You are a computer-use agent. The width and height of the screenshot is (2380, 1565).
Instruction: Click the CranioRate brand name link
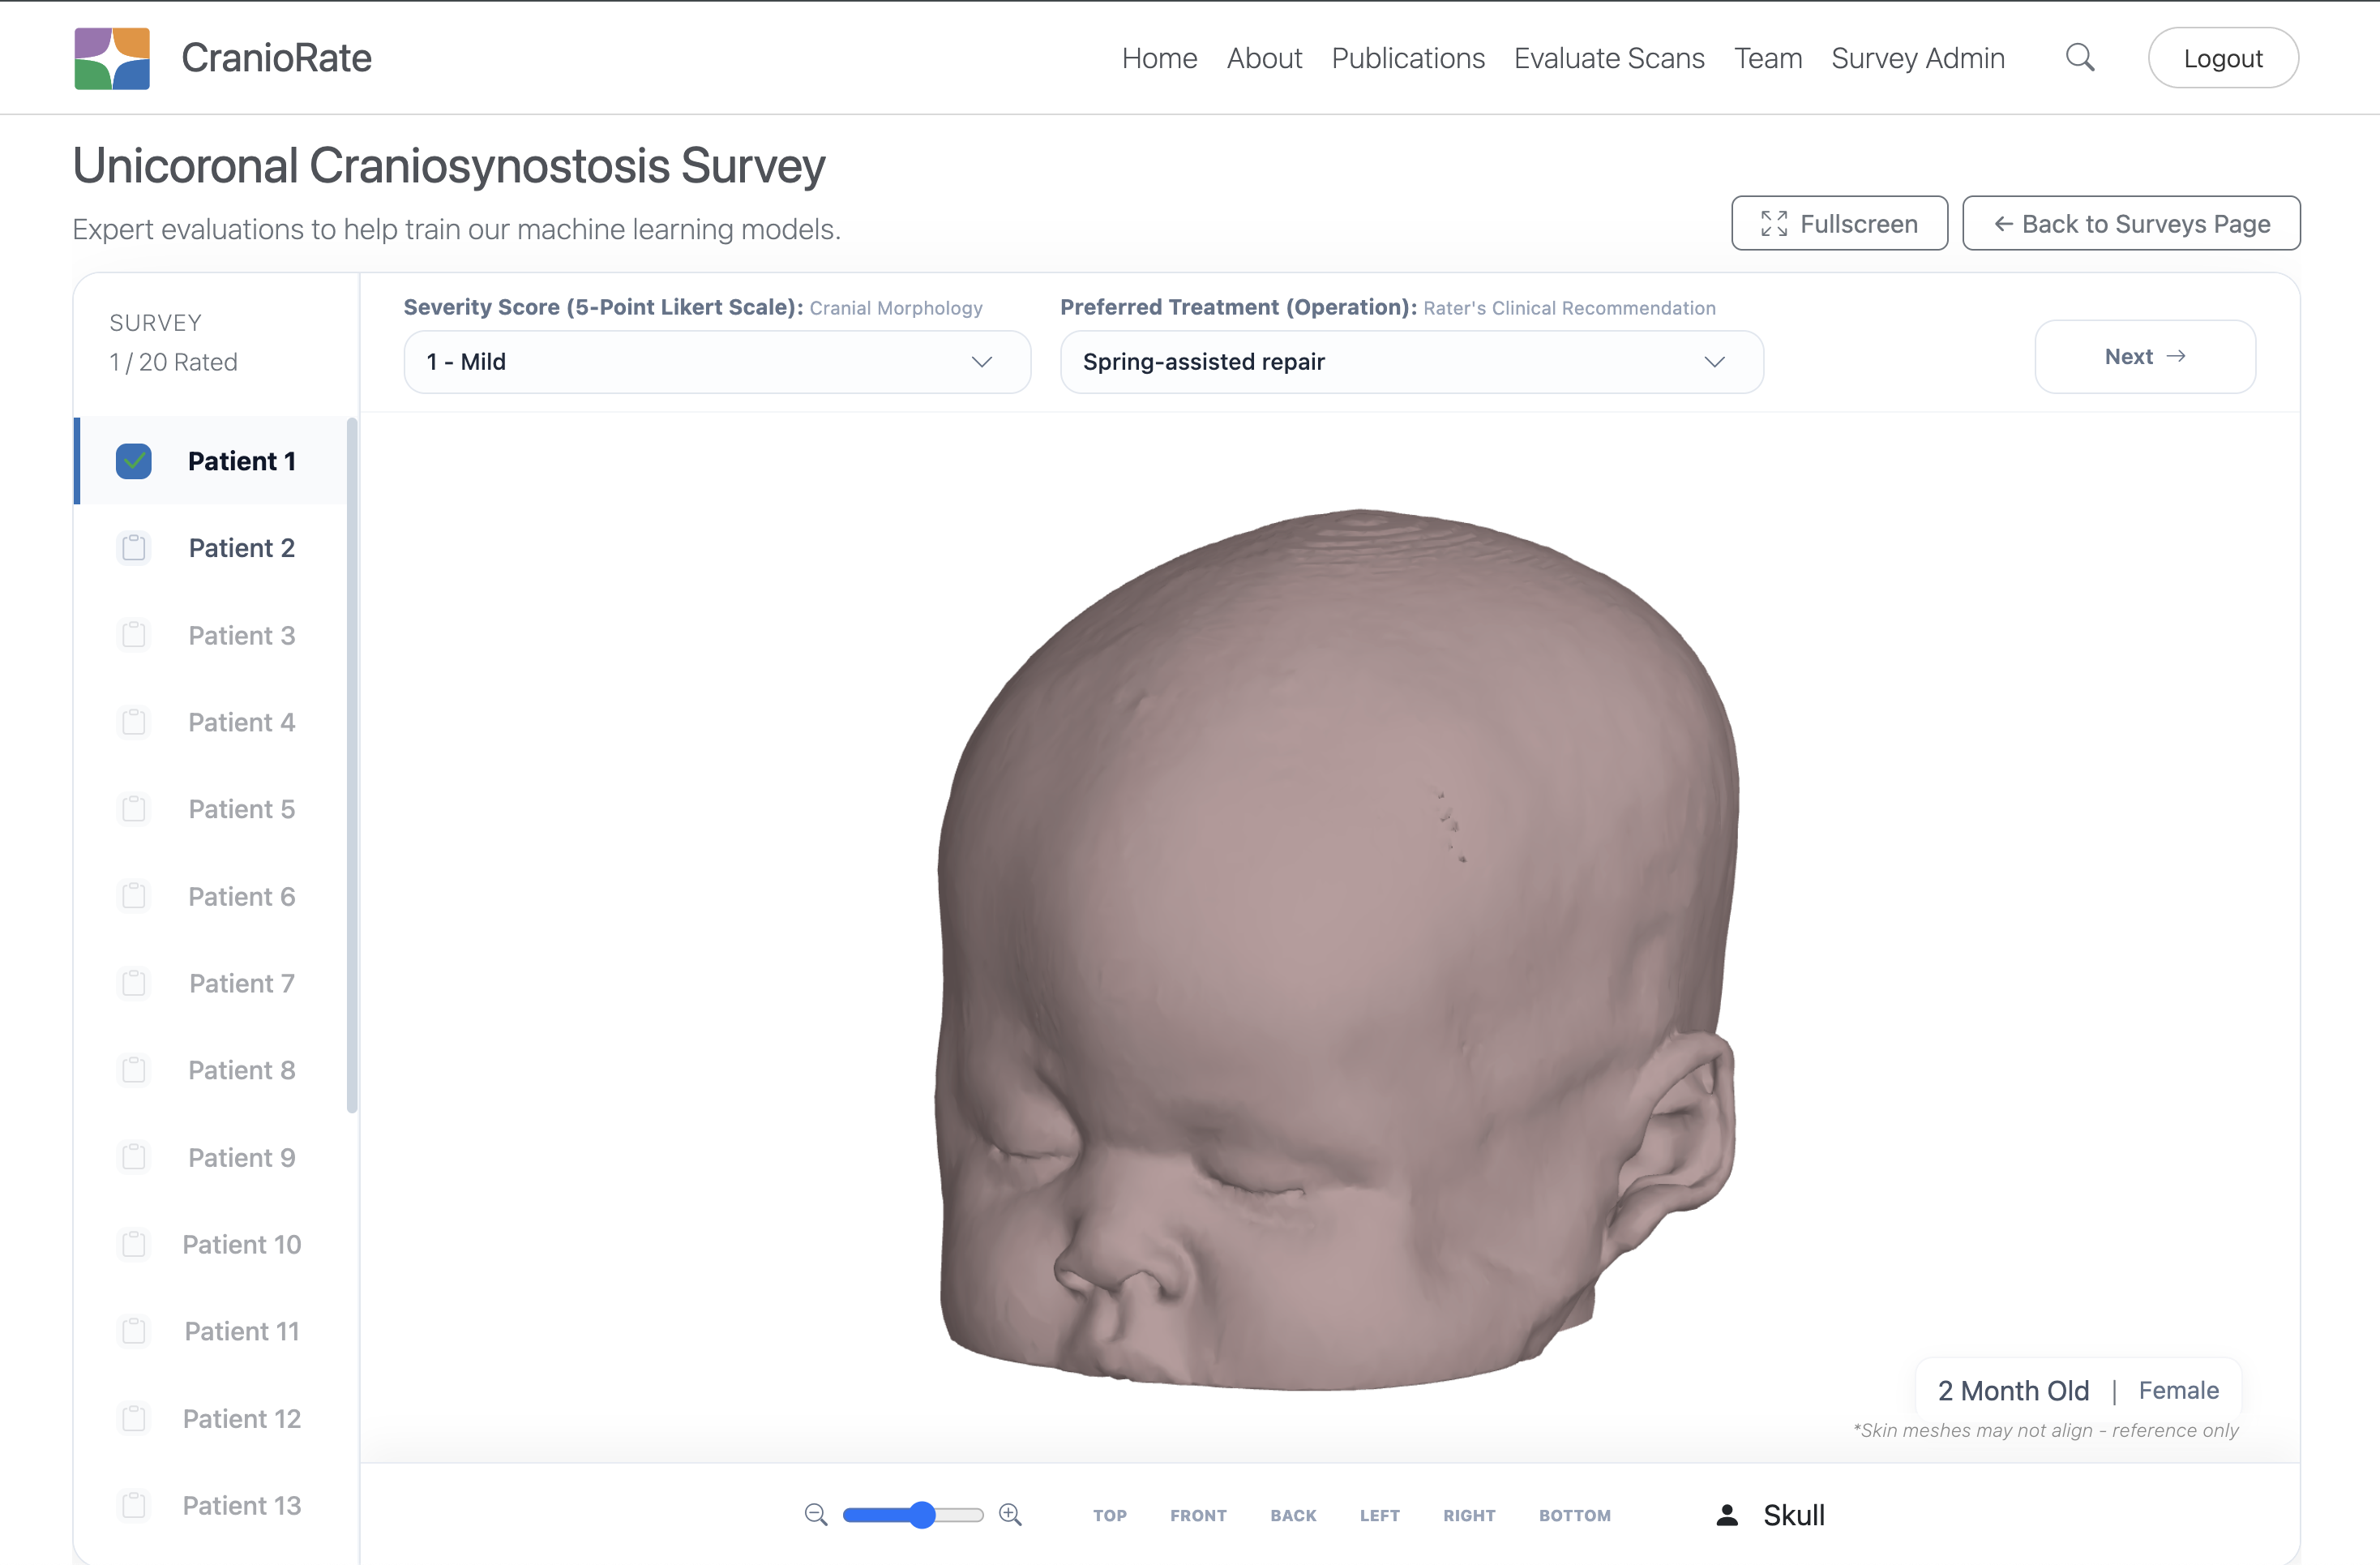coord(276,58)
